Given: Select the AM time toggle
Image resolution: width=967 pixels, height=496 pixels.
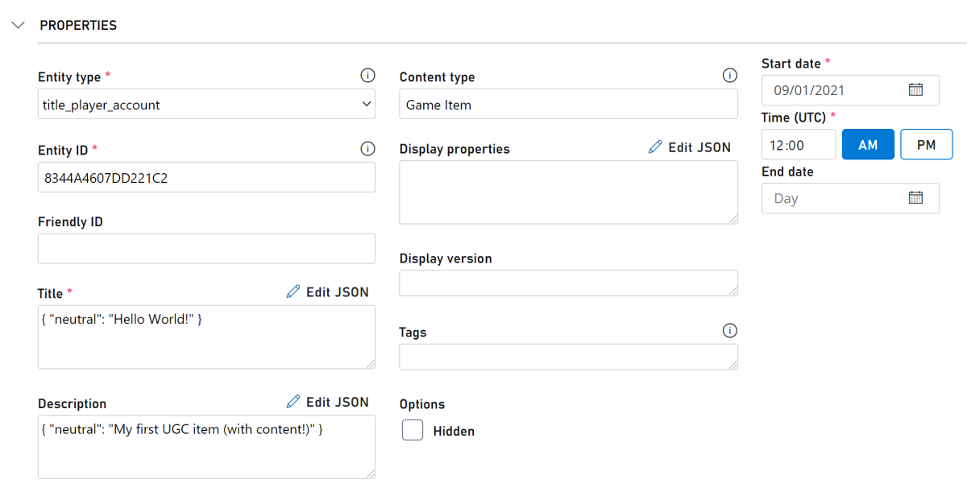Looking at the screenshot, I should pyautogui.click(x=868, y=145).
